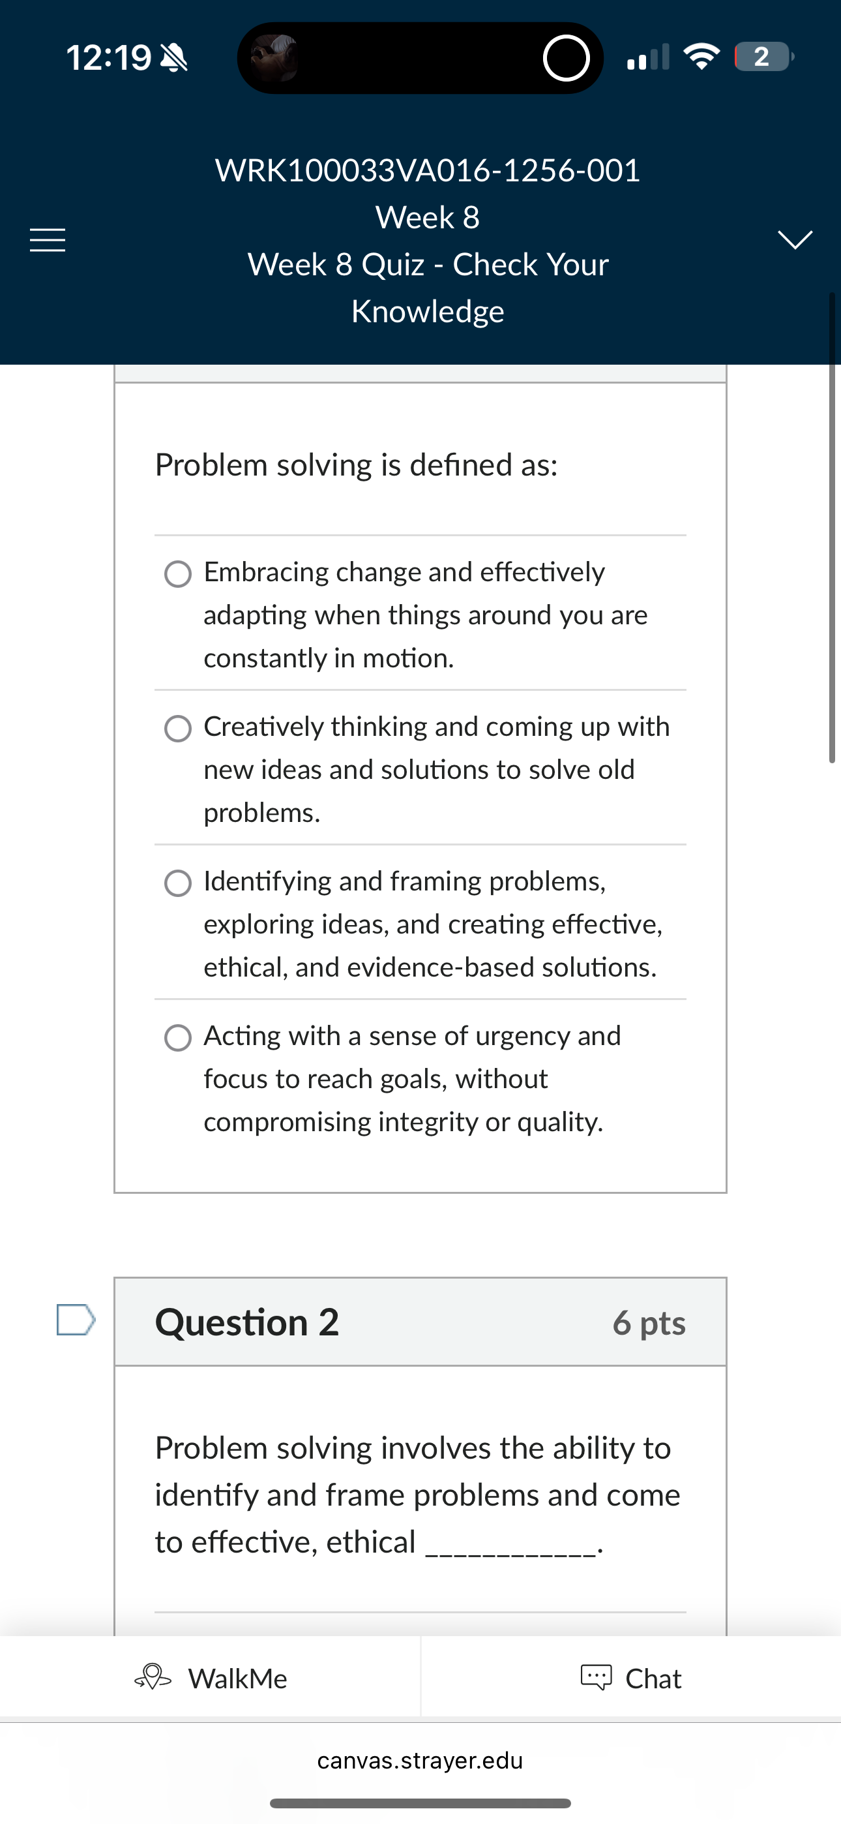This screenshot has width=841, height=1824.
Task: Tap the Wi-Fi status icon
Action: [701, 57]
